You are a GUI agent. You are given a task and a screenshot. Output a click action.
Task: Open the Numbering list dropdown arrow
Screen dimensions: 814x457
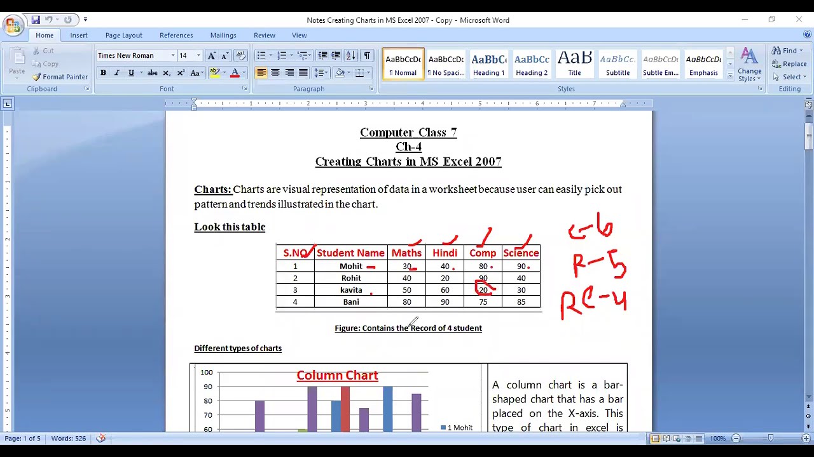291,56
